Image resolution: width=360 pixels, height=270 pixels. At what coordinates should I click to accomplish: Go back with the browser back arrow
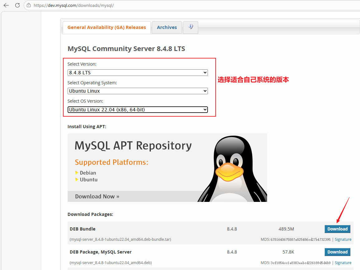click(6, 5)
